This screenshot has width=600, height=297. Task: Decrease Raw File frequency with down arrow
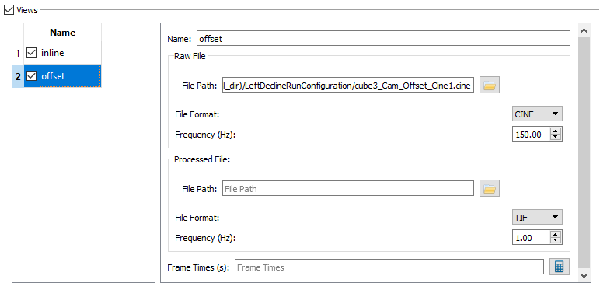coord(556,138)
